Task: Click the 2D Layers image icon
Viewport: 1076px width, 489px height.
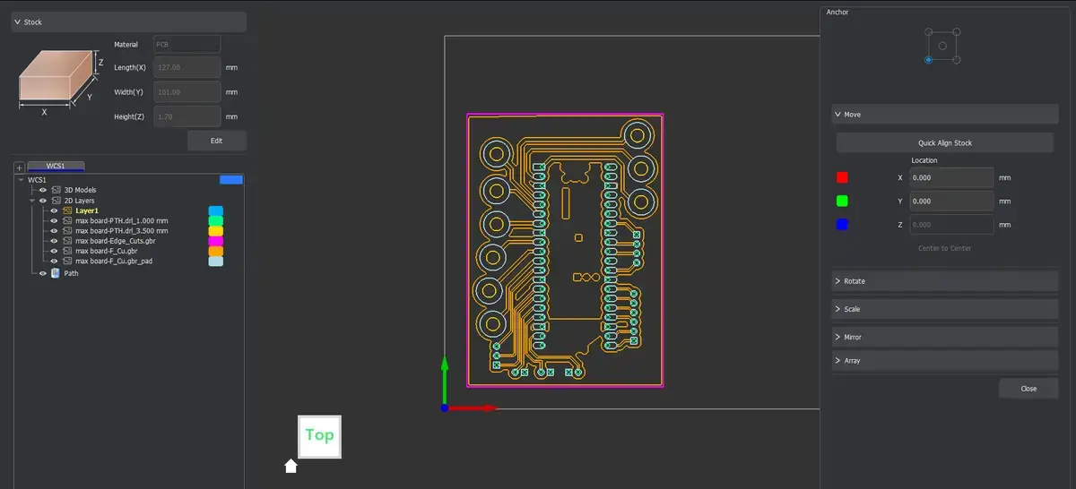Action: [x=56, y=201]
